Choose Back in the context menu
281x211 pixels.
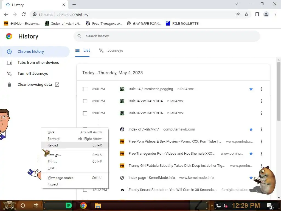coord(75,132)
